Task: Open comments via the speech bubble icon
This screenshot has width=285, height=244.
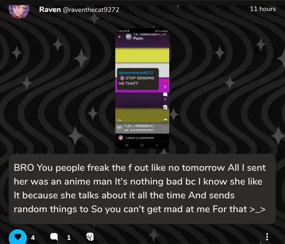Action: 54,237
